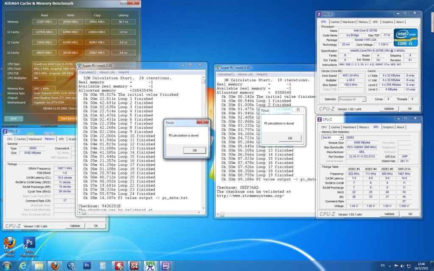Open the Action Center flag in system tray
434x271 pixels.
[396, 266]
